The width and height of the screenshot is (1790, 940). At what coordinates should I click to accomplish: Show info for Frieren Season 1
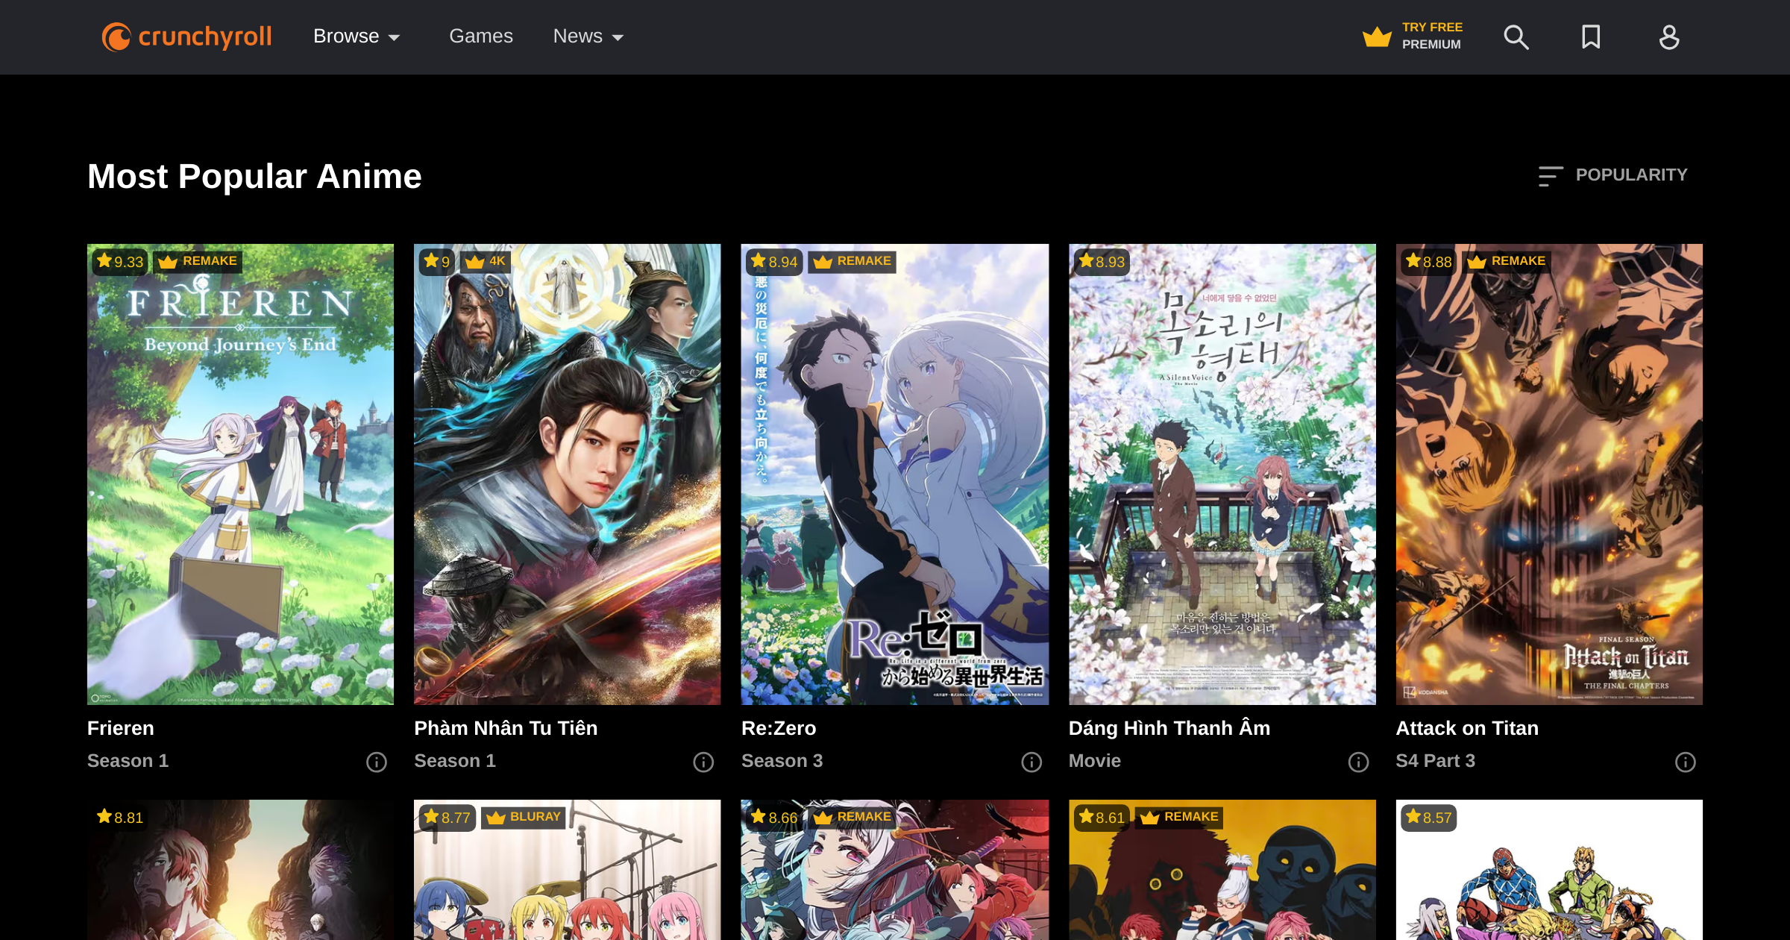[377, 762]
